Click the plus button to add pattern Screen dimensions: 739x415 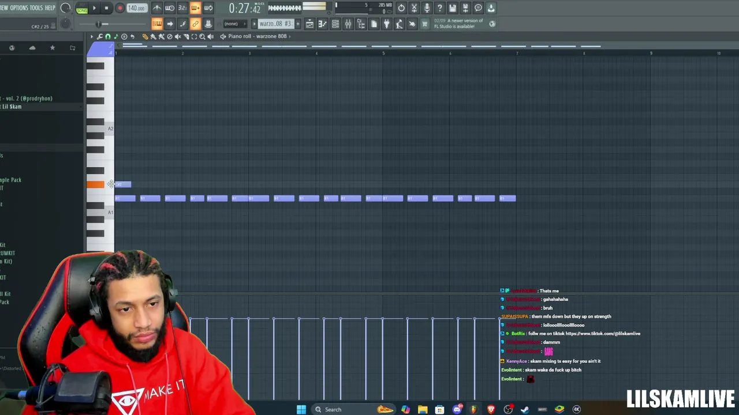tap(298, 24)
